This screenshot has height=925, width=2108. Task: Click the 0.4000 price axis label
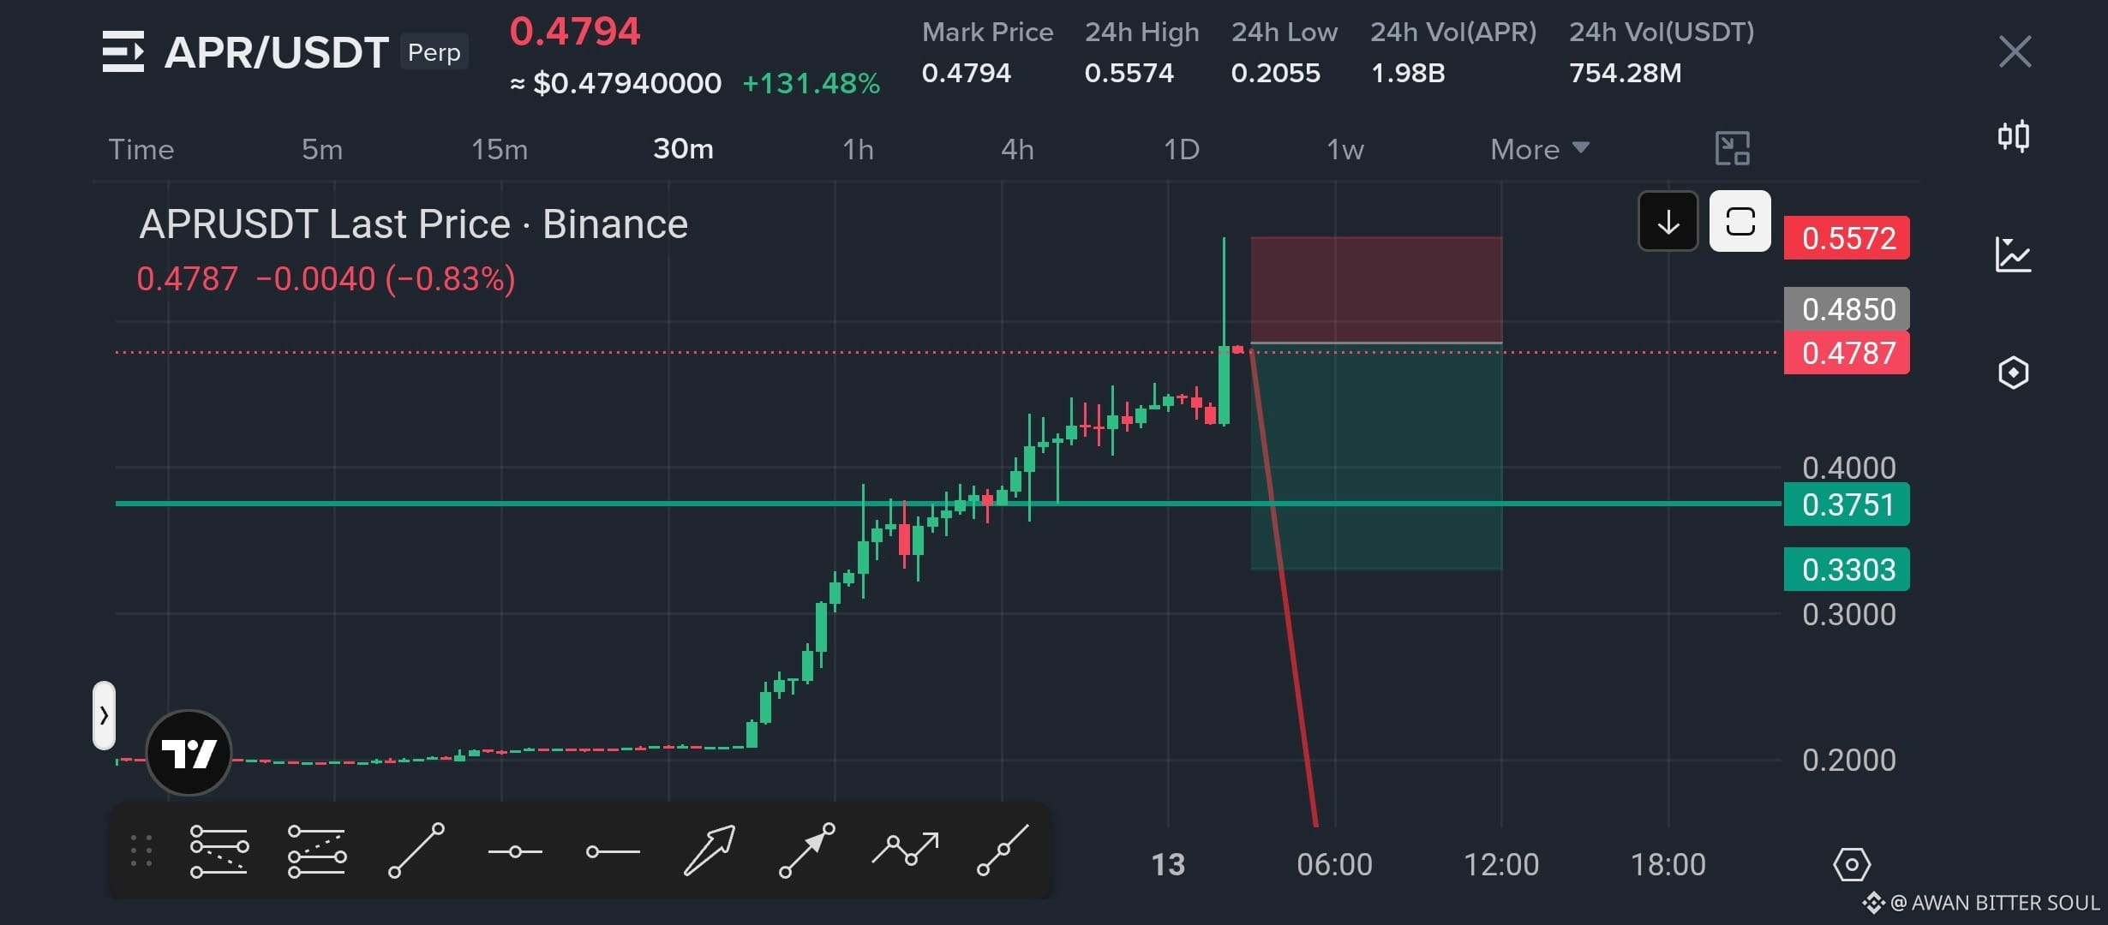click(1848, 468)
